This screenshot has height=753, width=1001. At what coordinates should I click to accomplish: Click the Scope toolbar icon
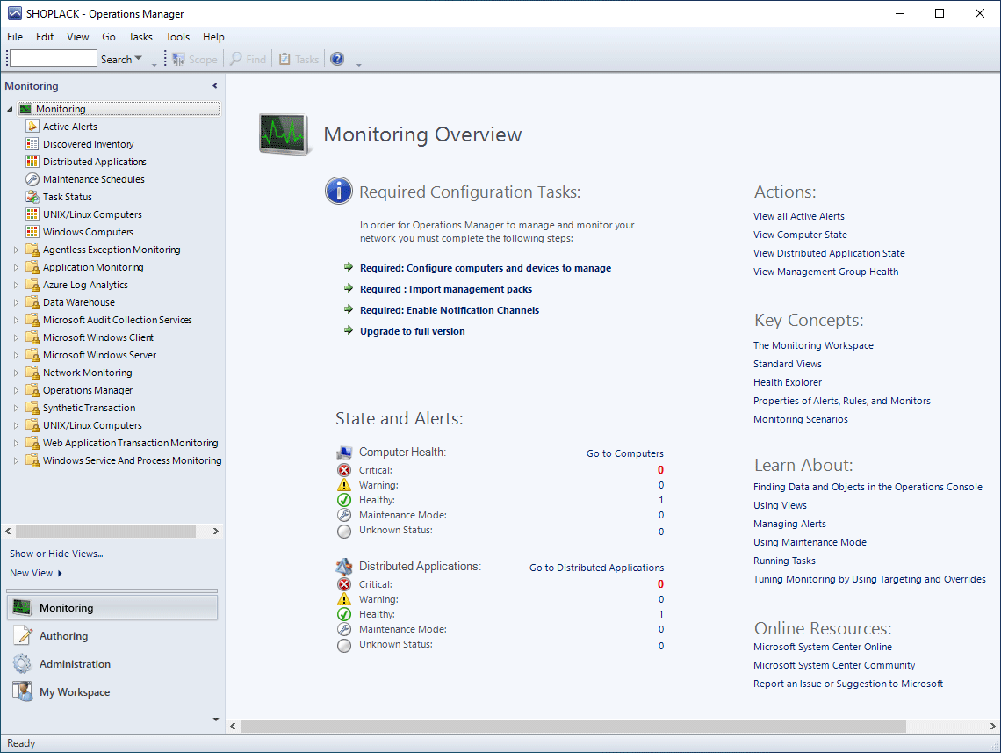pos(179,60)
